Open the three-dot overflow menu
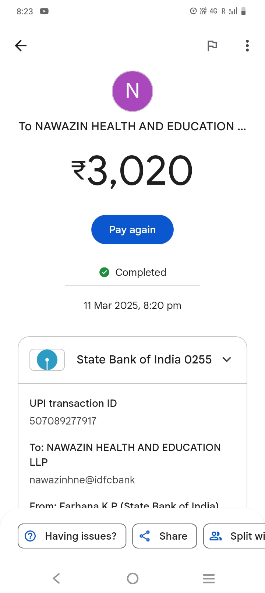The width and height of the screenshot is (265, 593). click(247, 46)
